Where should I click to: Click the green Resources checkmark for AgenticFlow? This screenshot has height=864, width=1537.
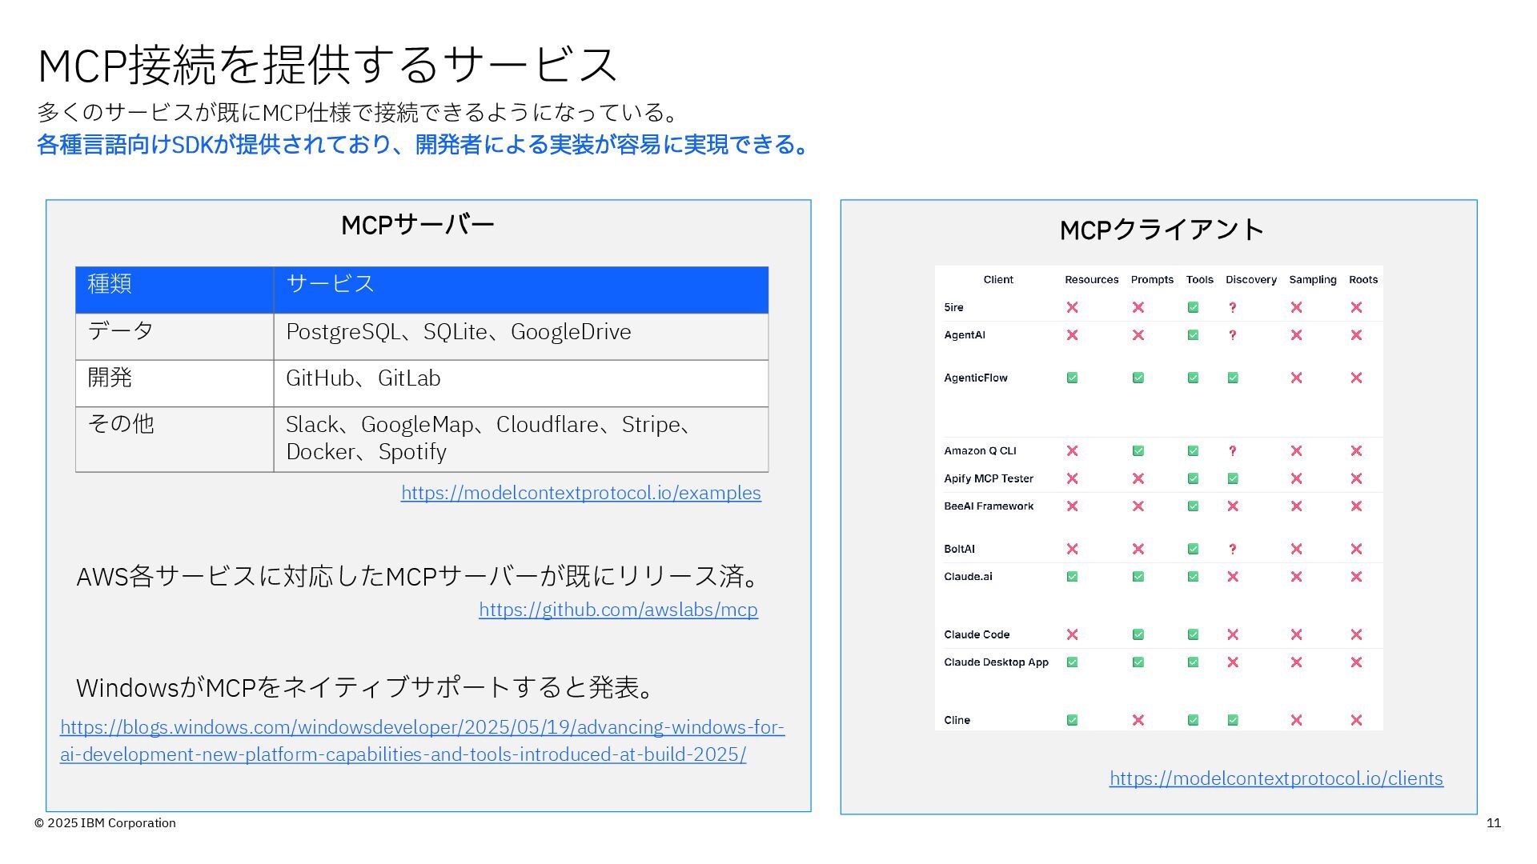pos(1072,378)
